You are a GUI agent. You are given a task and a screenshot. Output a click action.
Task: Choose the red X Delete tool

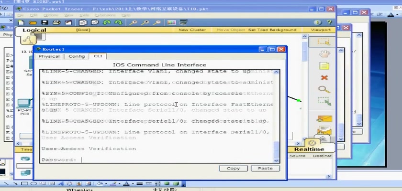click(x=324, y=77)
